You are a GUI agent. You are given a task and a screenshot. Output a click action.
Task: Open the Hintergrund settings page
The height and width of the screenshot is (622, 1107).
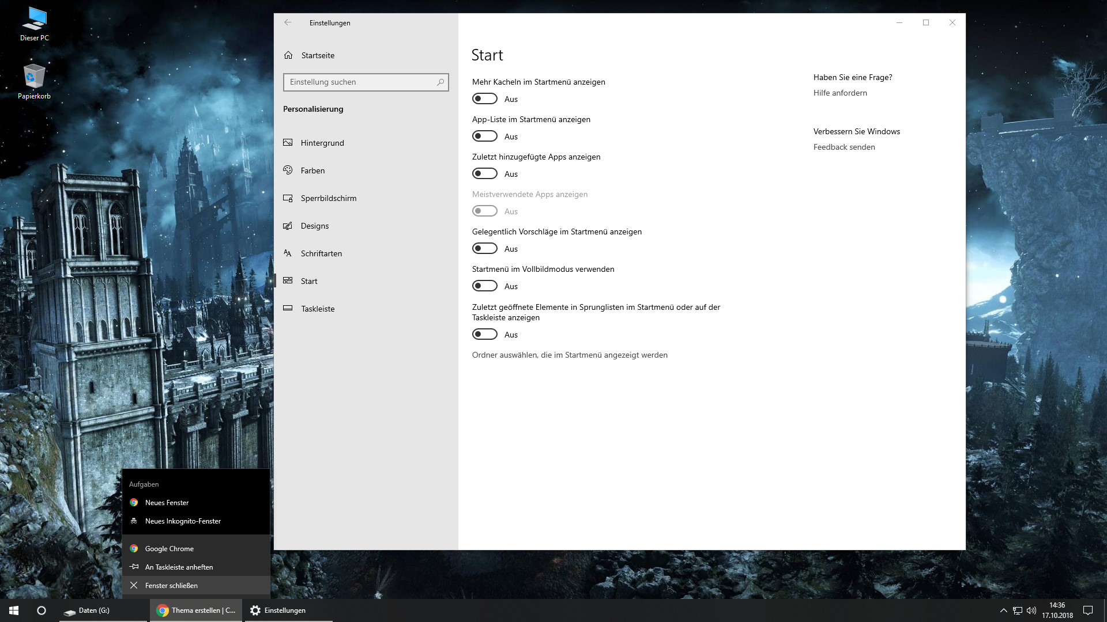pos(322,143)
